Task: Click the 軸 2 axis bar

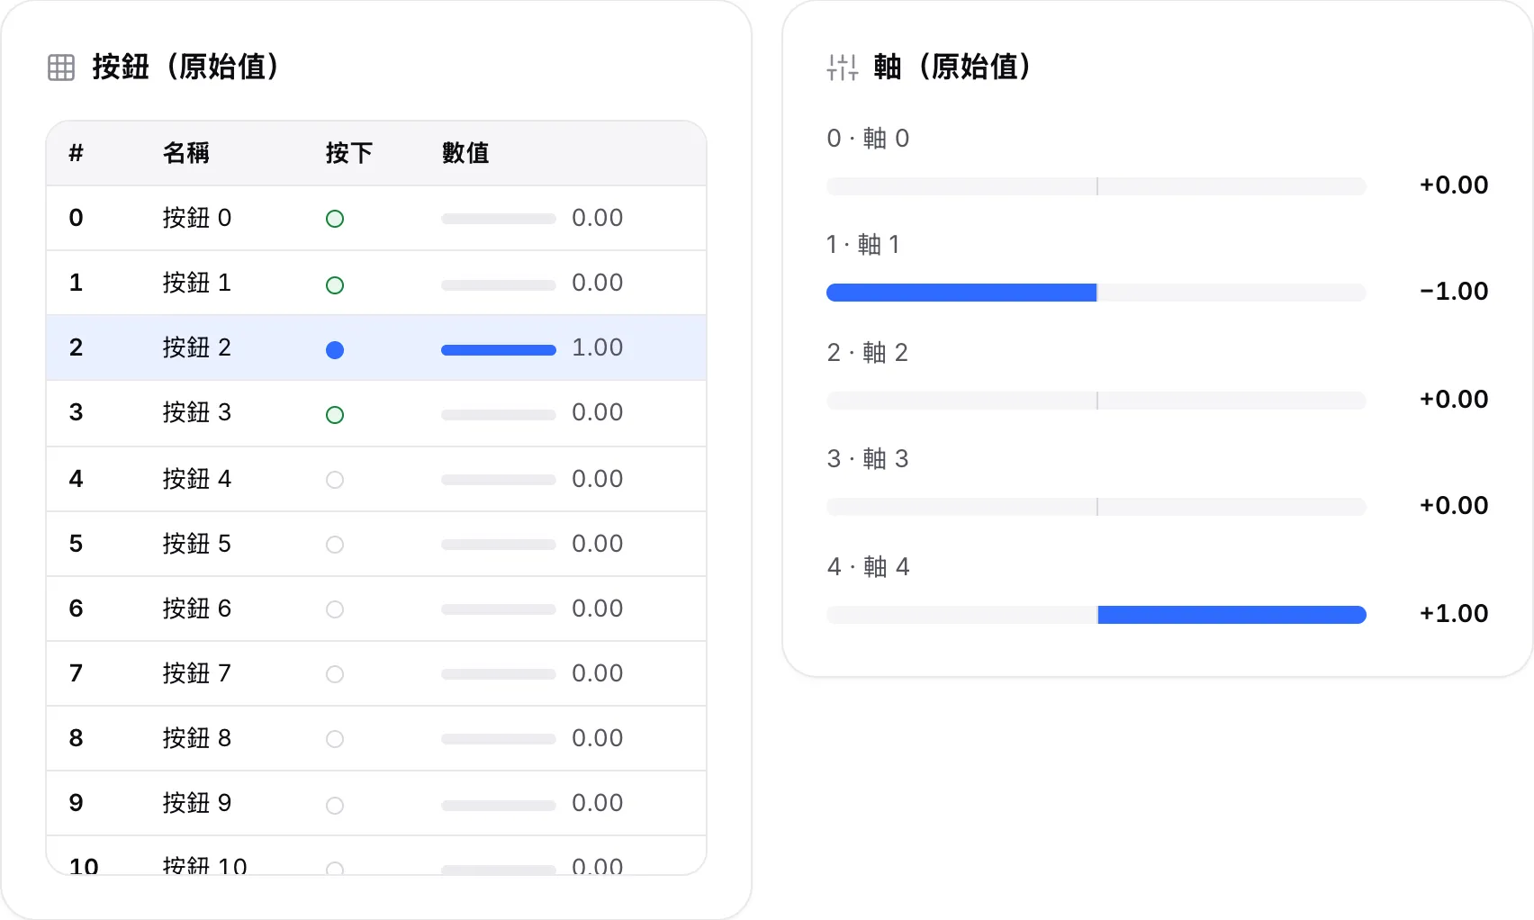Action: pyautogui.click(x=1096, y=401)
